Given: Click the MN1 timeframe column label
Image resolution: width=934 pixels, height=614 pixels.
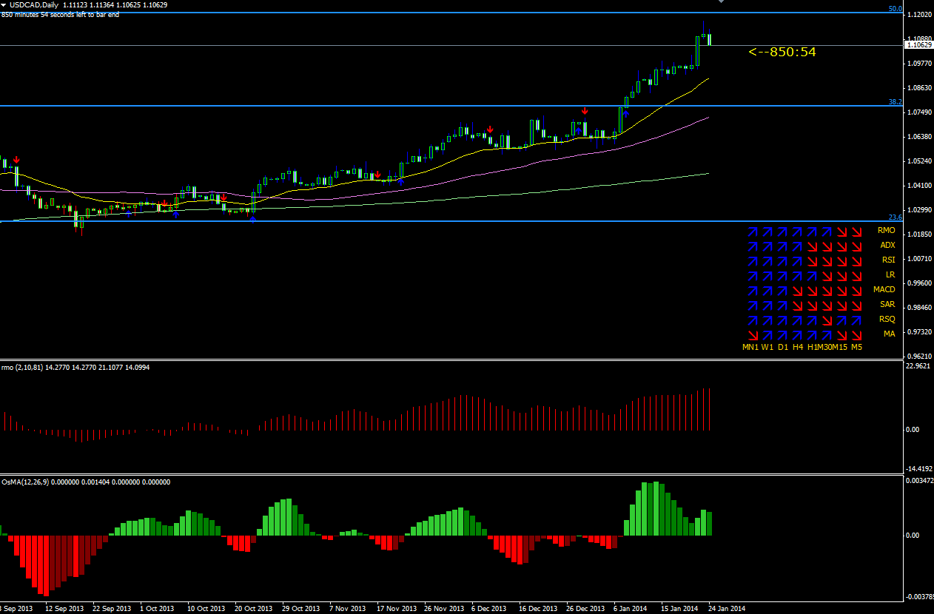Looking at the screenshot, I should pyautogui.click(x=751, y=347).
